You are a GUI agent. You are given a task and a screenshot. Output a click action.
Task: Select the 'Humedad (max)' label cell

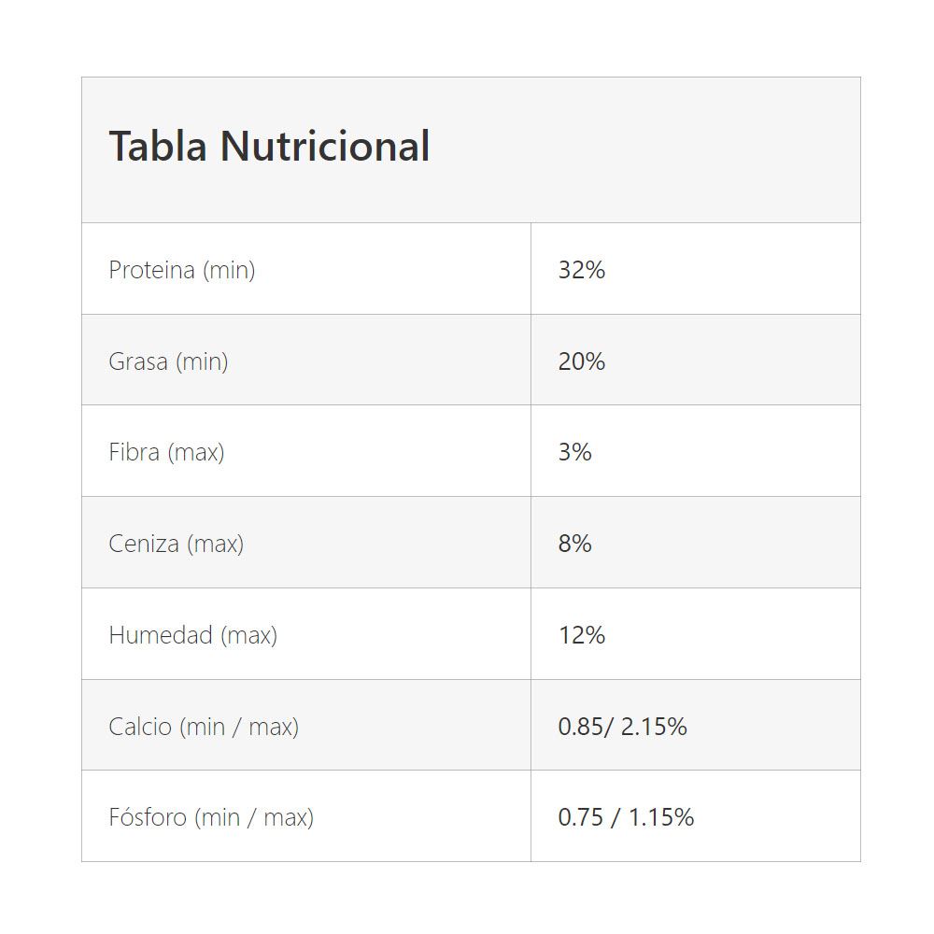point(192,635)
